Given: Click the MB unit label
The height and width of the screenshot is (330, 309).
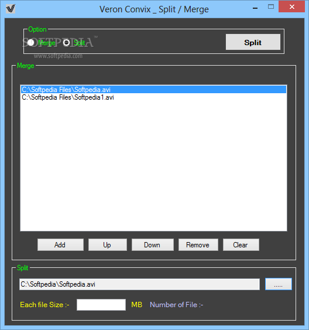Looking at the screenshot, I should tap(137, 305).
